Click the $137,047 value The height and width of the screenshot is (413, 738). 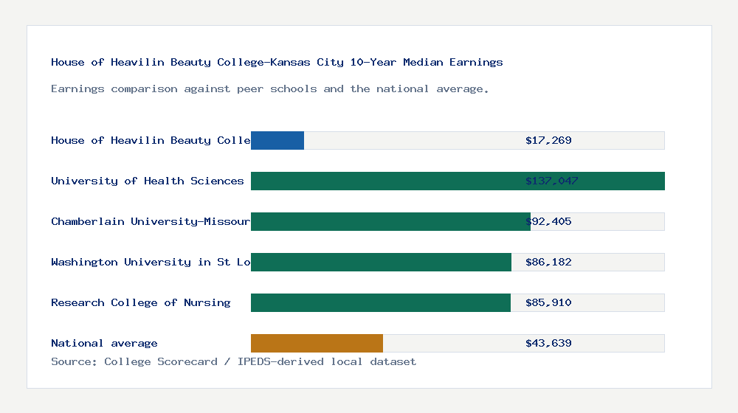tap(551, 181)
